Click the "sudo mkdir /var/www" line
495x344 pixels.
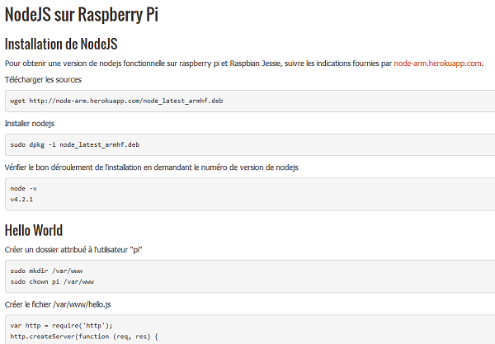coord(46,271)
